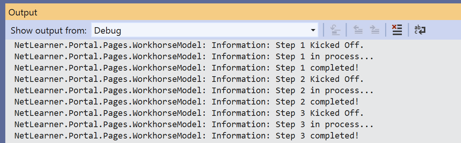461x143 pixels.
Task: Select line Step 2 Kicked Off.
Action: pos(189,79)
